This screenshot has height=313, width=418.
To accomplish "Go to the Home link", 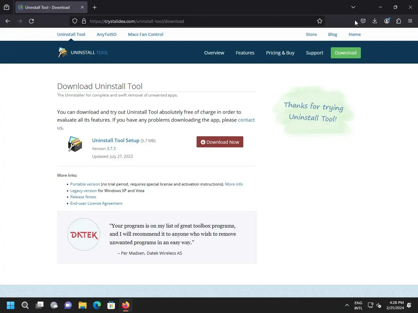I will 355,34.
